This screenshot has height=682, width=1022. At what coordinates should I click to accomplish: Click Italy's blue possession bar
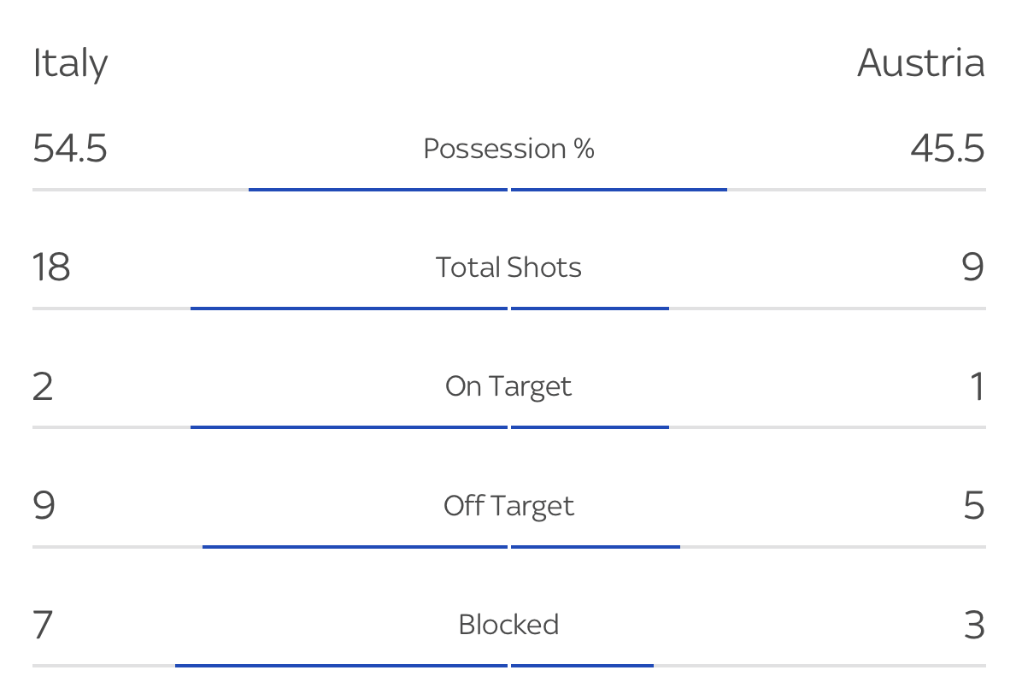(x=378, y=189)
